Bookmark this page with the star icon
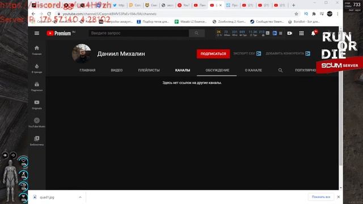 (296, 14)
